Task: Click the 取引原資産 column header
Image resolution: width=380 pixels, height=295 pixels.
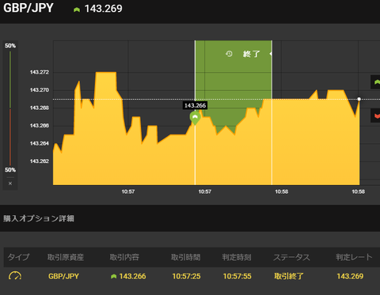Action: point(66,257)
